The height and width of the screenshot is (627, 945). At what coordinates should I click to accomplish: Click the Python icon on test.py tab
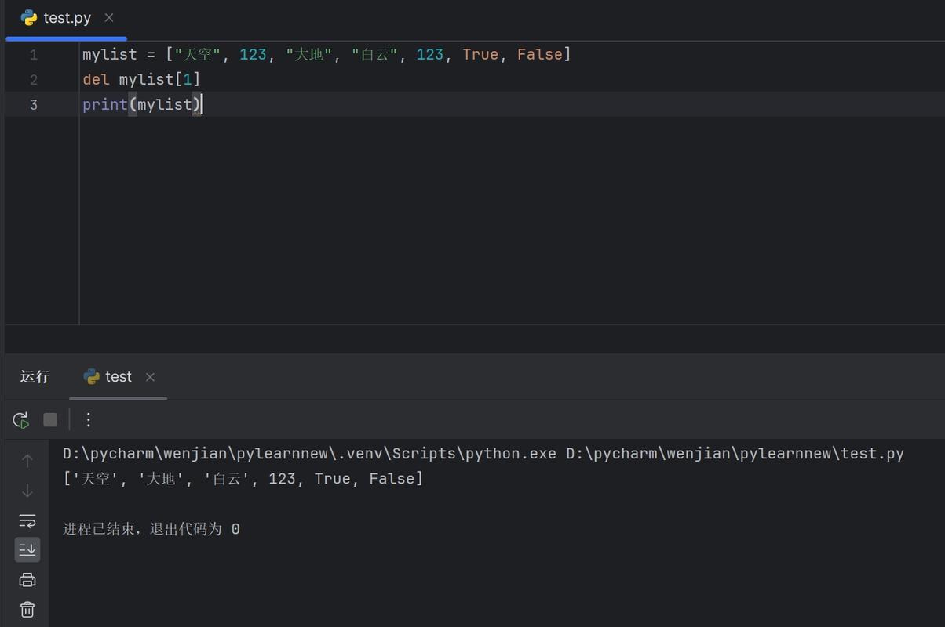click(29, 18)
